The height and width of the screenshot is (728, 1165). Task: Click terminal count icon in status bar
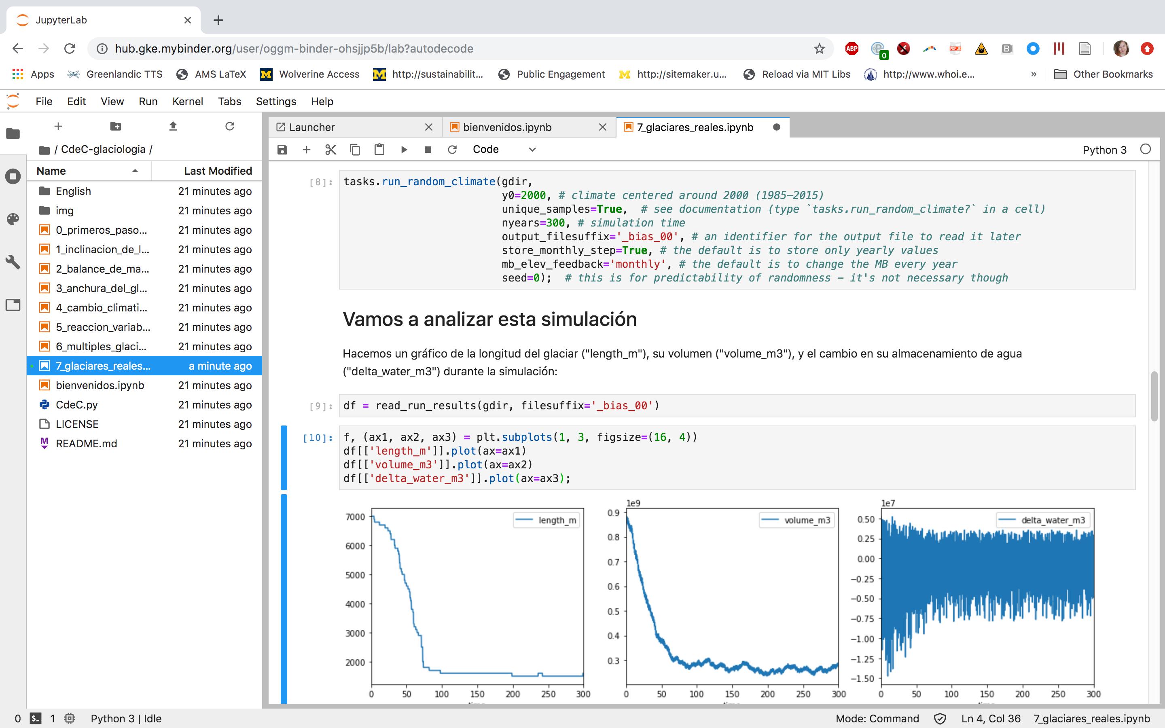click(36, 718)
